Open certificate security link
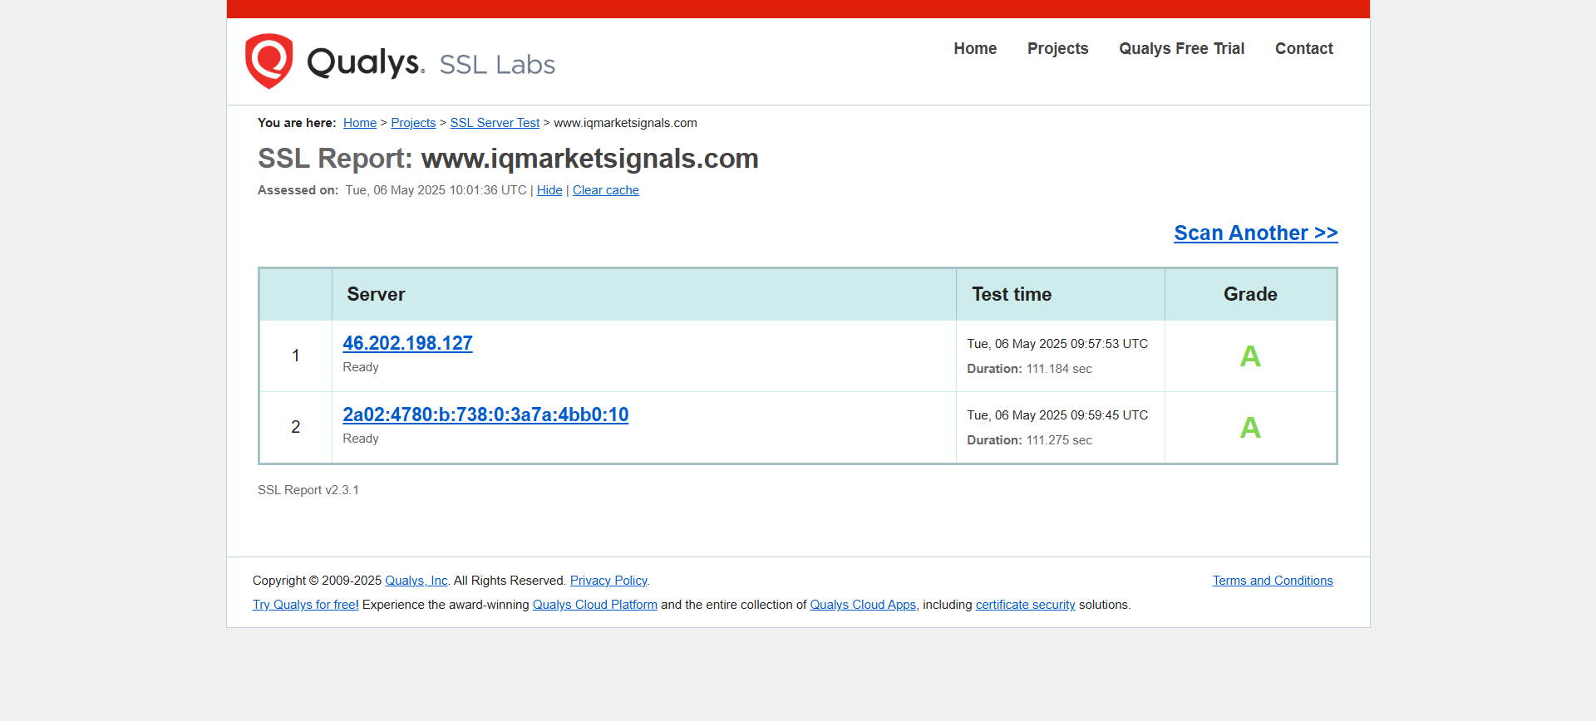This screenshot has height=721, width=1596. [1025, 605]
